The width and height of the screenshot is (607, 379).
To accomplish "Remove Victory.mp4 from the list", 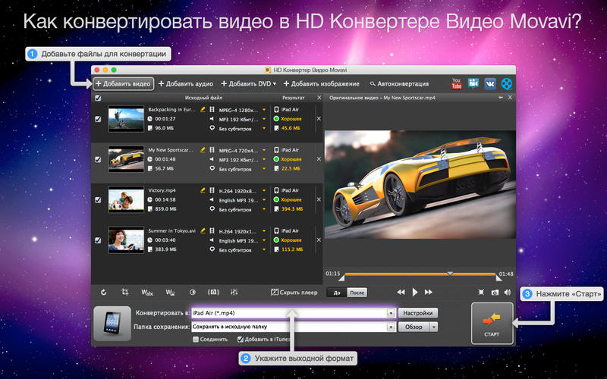I will click(319, 199).
